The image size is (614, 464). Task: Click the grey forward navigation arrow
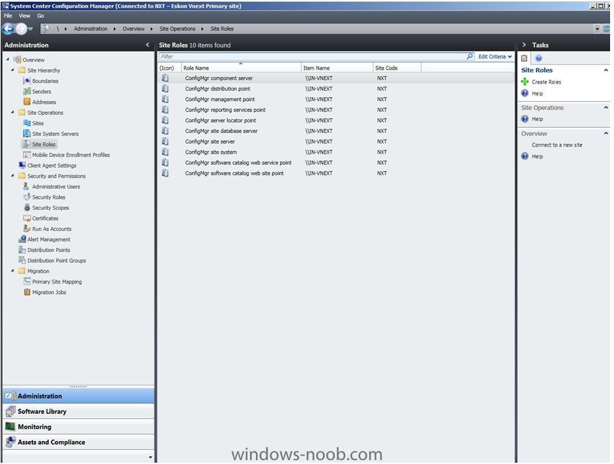21,29
